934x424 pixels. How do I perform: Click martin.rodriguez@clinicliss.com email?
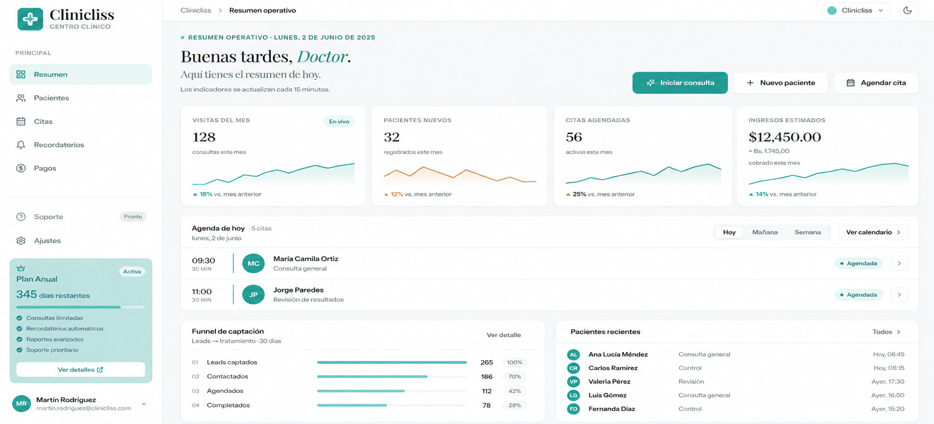click(83, 408)
